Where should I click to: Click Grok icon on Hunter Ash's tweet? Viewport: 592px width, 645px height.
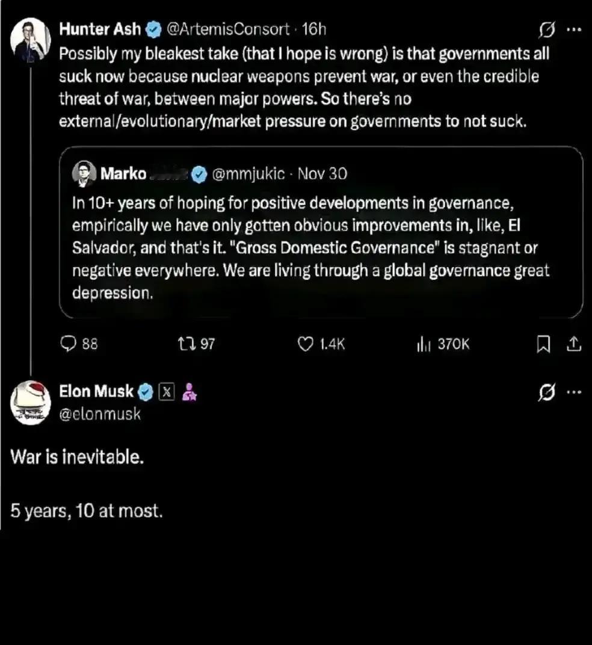[x=547, y=29]
